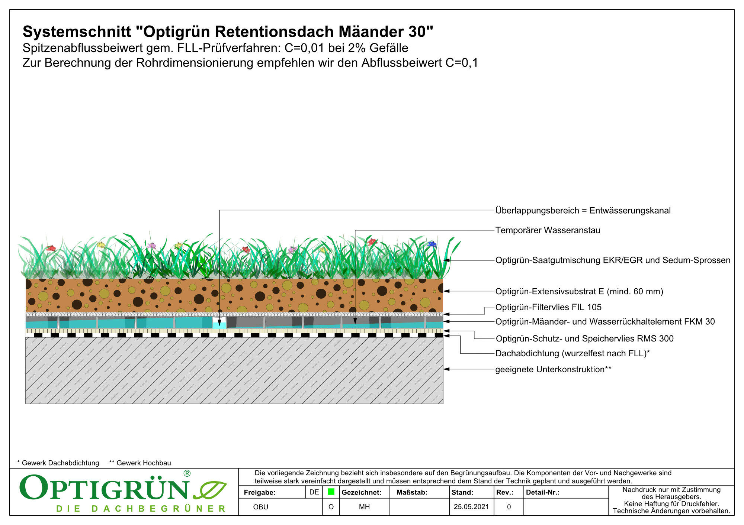Click the notice "Nachdruck nur mit Zustimmung des Herausgebers."
The image size is (744, 525).
click(x=671, y=493)
